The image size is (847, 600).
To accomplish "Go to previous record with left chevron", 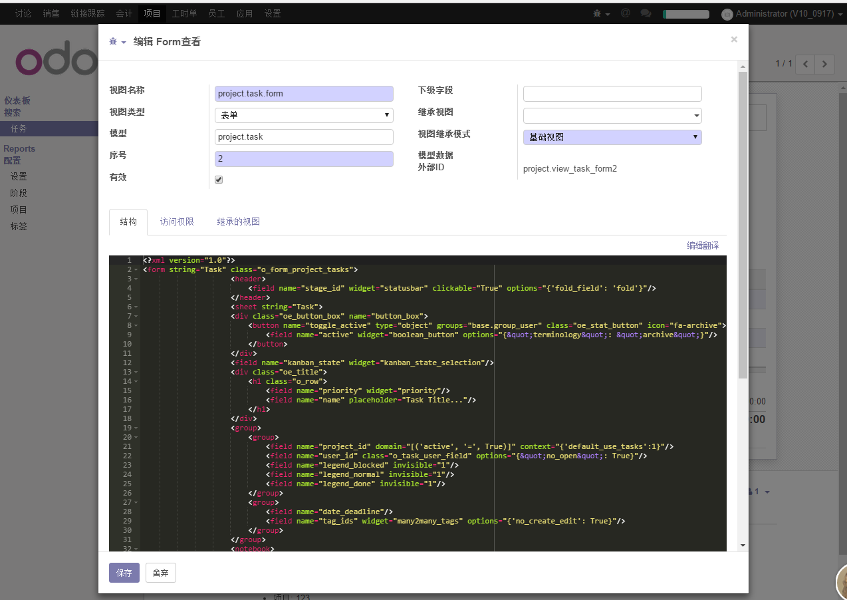I will pyautogui.click(x=806, y=64).
